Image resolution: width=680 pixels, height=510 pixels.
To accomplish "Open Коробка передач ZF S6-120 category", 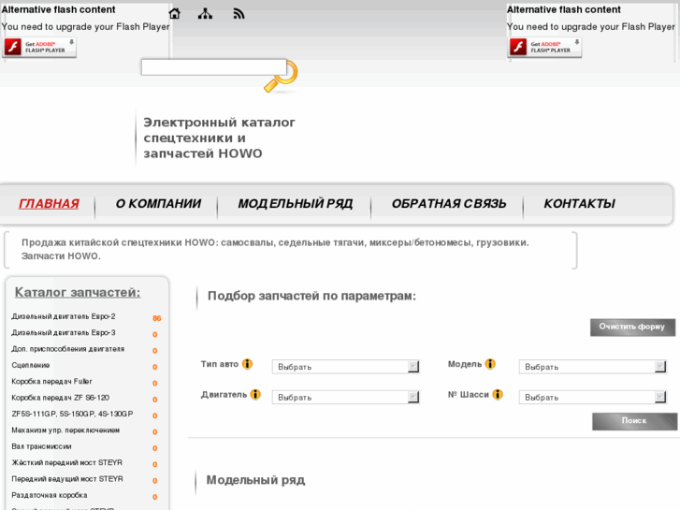I will 60,398.
